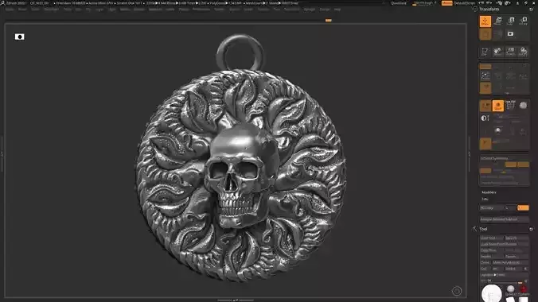
Task: Click camera snapshot icon in Transform palette
Action: pos(511,33)
